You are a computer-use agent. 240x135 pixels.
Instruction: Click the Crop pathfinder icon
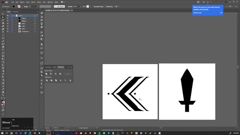pyautogui.click(x=61, y=80)
